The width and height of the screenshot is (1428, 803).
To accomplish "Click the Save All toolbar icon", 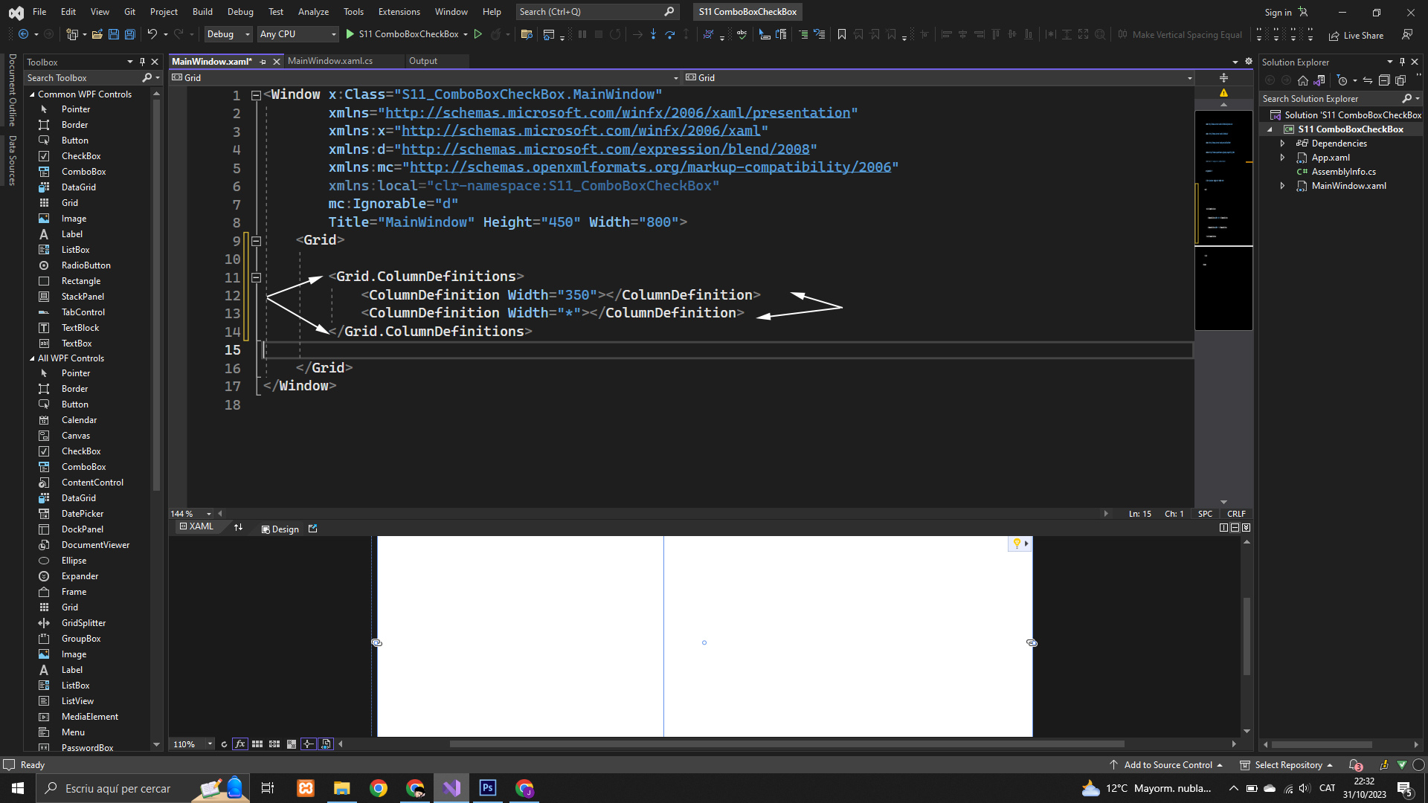I will [129, 34].
